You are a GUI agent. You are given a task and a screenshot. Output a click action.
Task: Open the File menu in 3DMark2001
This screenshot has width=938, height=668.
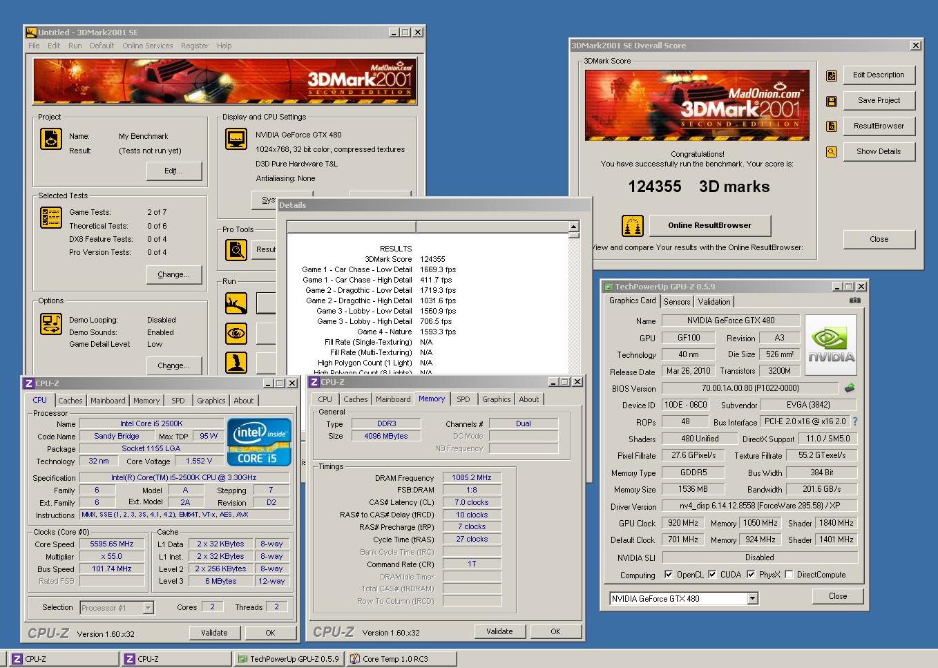pos(34,46)
